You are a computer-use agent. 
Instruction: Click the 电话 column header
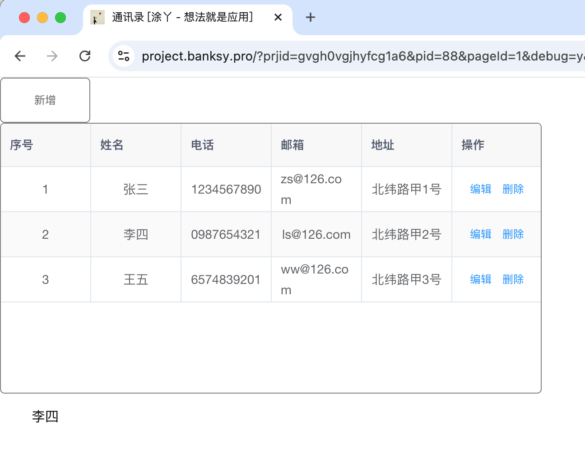226,145
